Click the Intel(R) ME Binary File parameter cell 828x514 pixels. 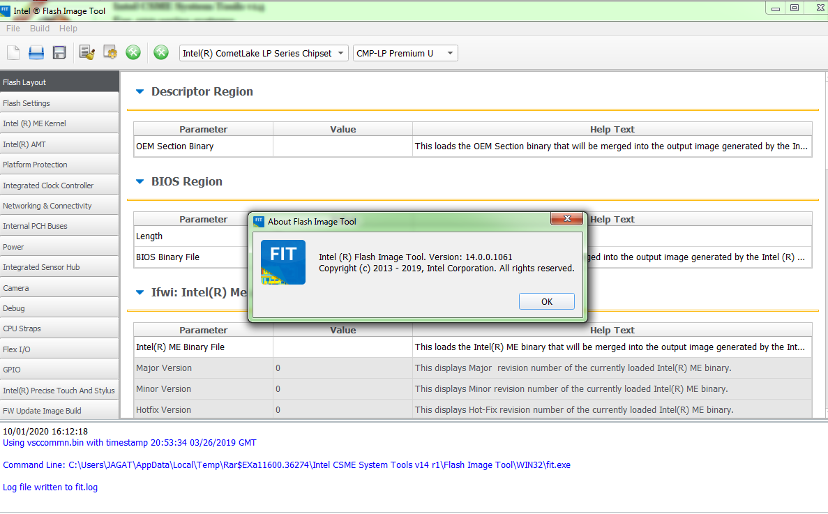pyautogui.click(x=203, y=347)
